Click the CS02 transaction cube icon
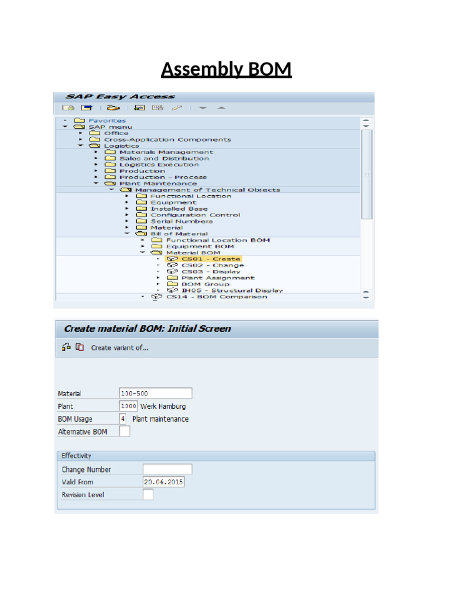 (x=172, y=265)
